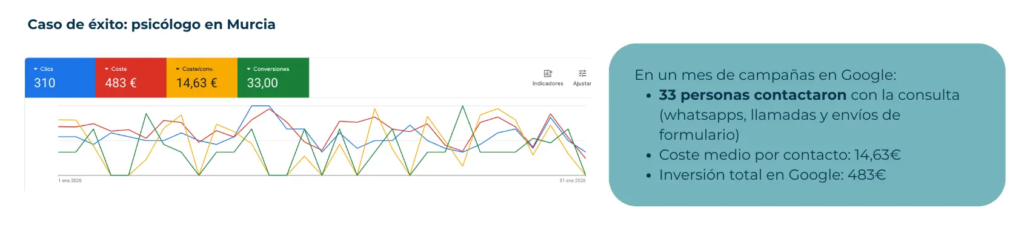This screenshot has height=242, width=1030.
Task: Click 'En un mes de campañas' heading
Action: click(x=765, y=75)
